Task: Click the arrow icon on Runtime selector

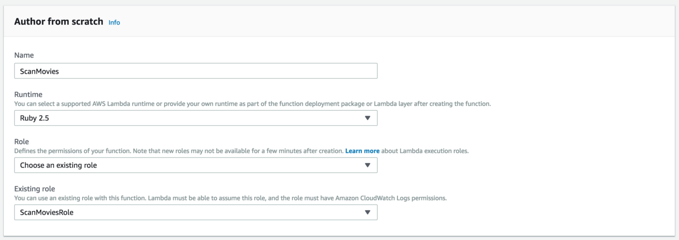Action: (x=368, y=118)
